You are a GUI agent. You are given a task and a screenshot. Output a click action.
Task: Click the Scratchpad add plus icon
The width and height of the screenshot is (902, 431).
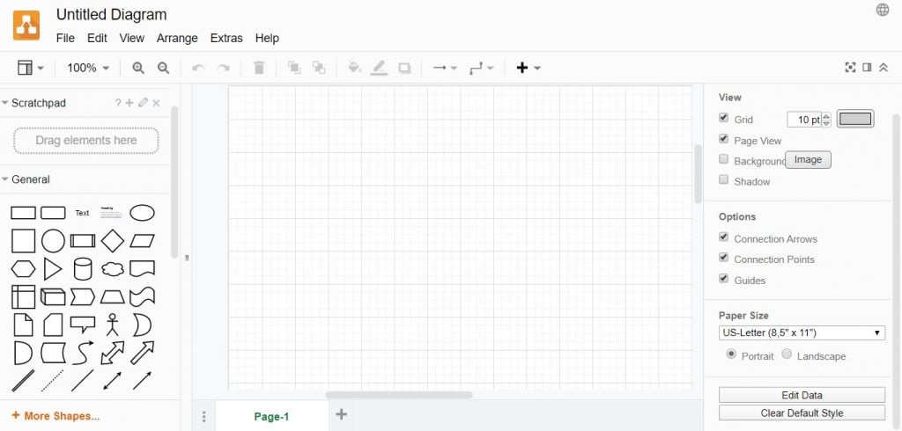129,103
